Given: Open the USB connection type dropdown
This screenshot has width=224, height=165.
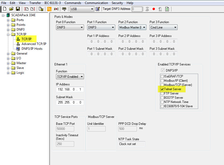Looking at the screenshot, I should [82, 9].
